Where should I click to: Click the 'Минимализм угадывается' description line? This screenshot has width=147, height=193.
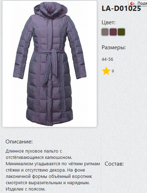[x=53, y=164]
